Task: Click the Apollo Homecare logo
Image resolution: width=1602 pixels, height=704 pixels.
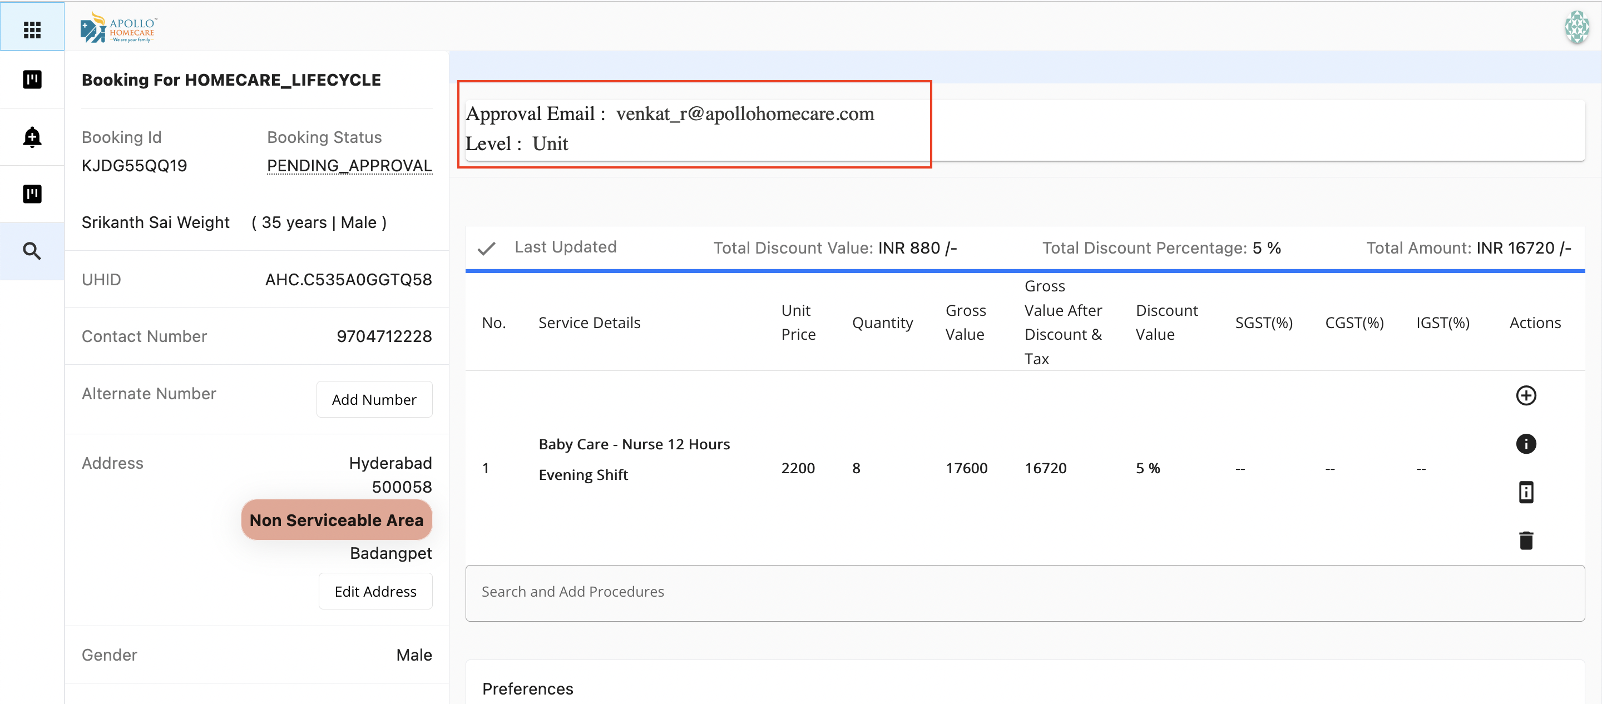Action: click(x=118, y=28)
